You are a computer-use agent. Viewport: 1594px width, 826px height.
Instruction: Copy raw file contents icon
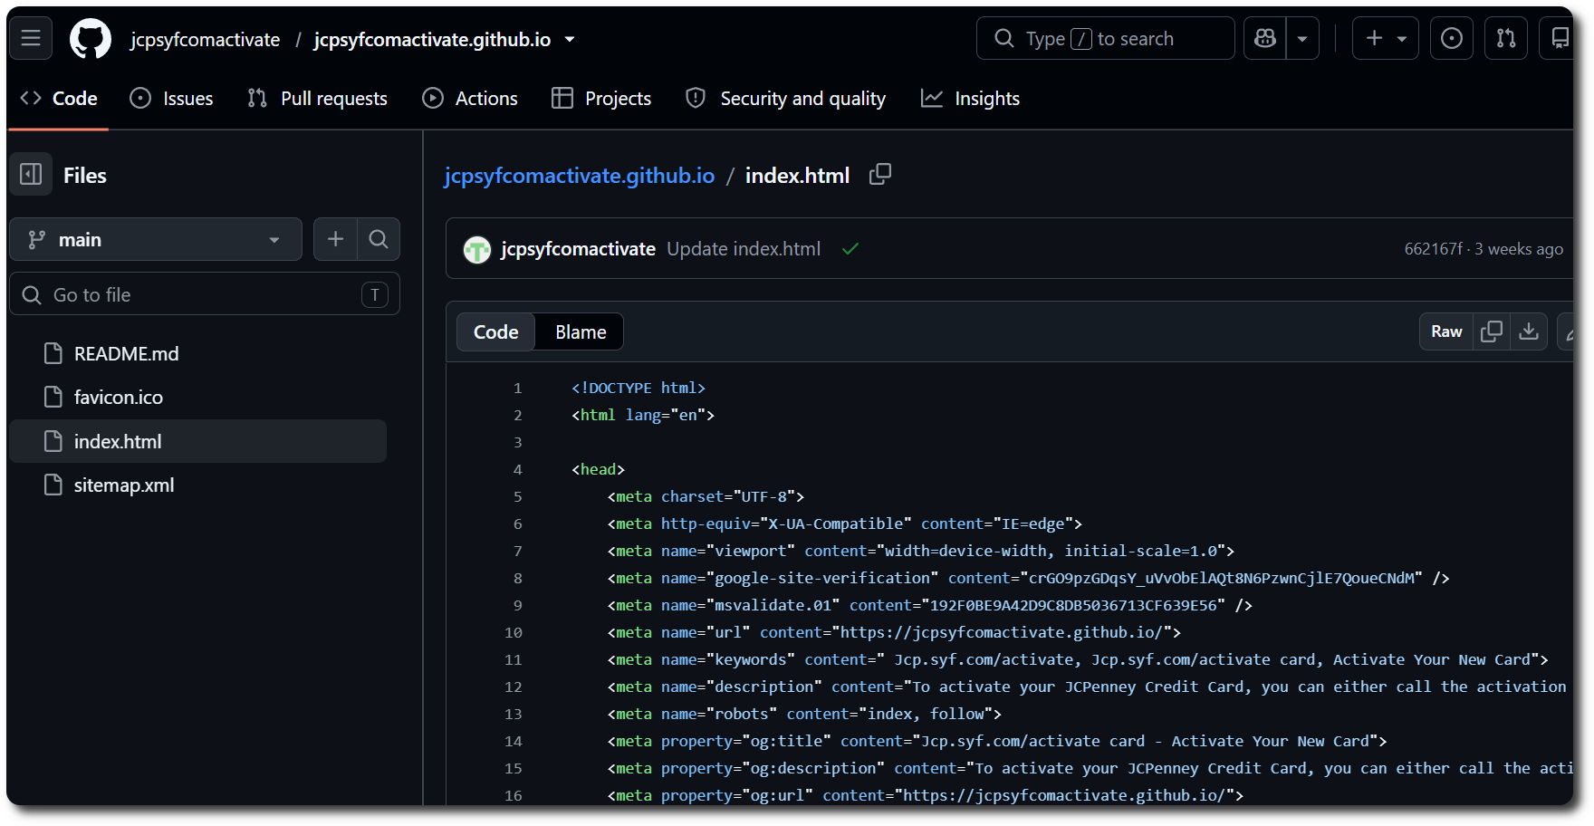coord(1492,331)
